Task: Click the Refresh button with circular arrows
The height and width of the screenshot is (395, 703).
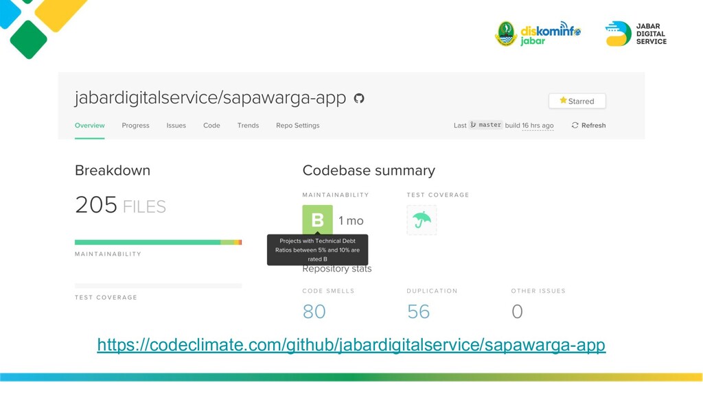Action: 588,125
